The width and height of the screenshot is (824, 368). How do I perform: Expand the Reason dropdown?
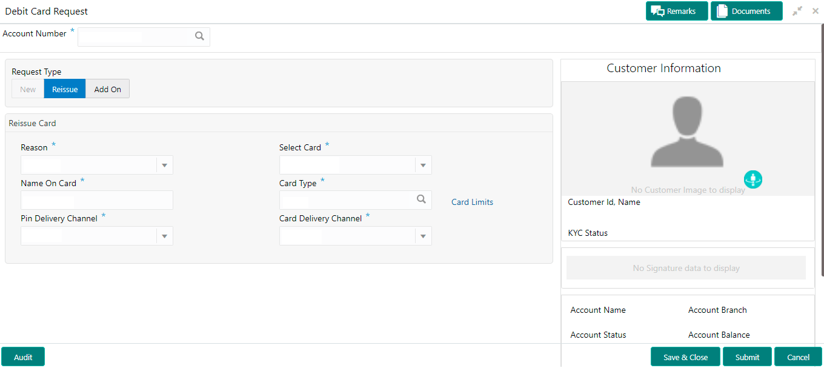pyautogui.click(x=164, y=166)
